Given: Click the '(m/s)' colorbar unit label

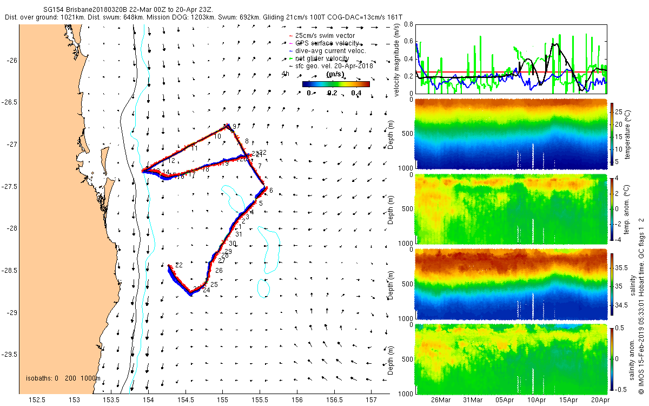Looking at the screenshot, I should (336, 75).
